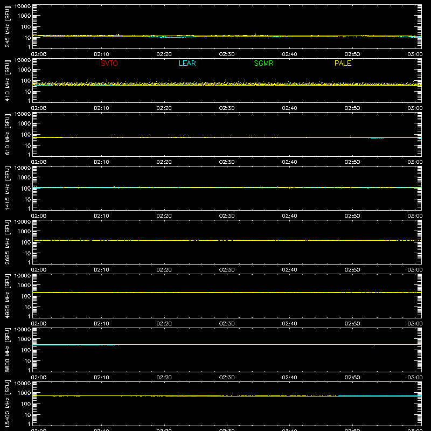Click the 10 tick of the 610 MHz panel
The height and width of the screenshot is (431, 431).
pyautogui.click(x=27, y=145)
